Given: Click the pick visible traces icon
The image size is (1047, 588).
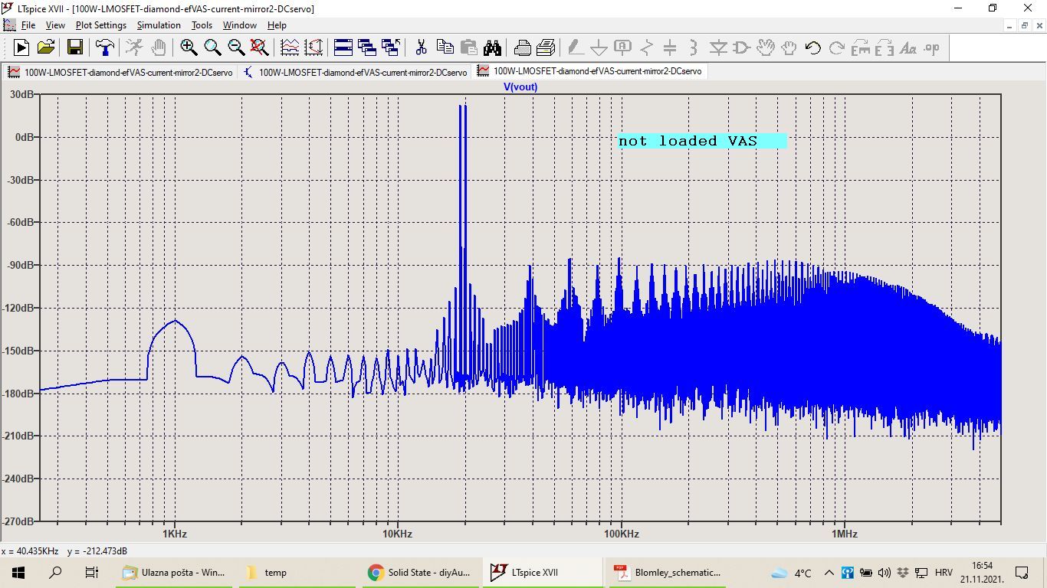Looking at the screenshot, I should click(313, 47).
